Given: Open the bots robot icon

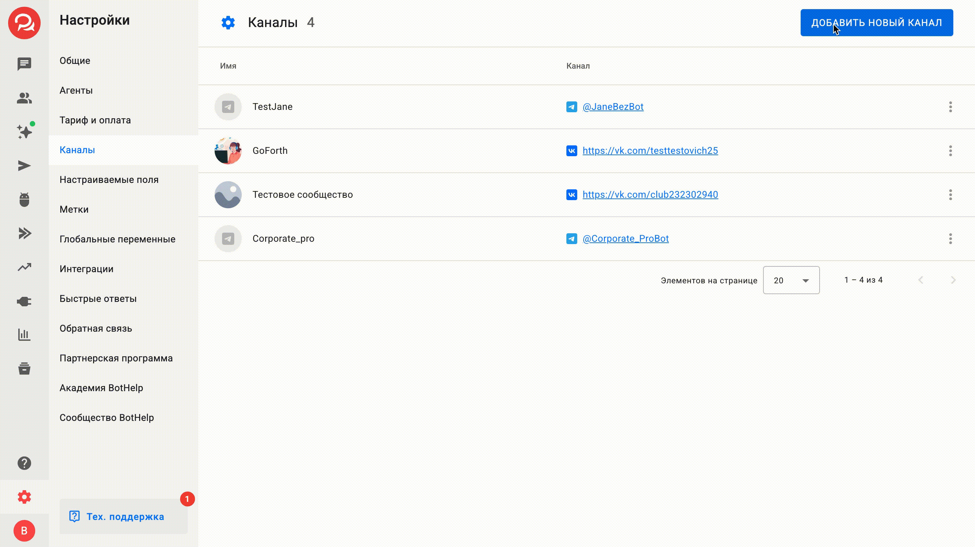Looking at the screenshot, I should click(24, 199).
